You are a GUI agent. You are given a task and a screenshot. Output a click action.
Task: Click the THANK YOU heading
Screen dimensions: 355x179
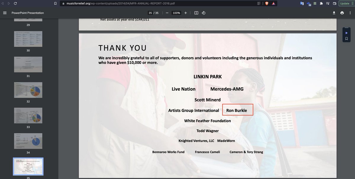[x=122, y=48]
